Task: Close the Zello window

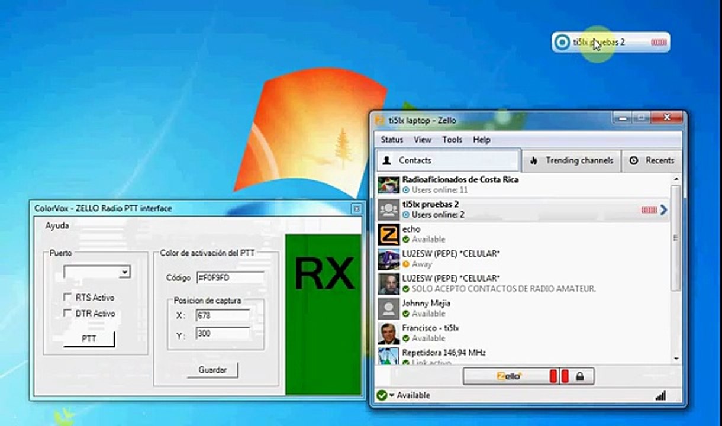Action: point(666,118)
